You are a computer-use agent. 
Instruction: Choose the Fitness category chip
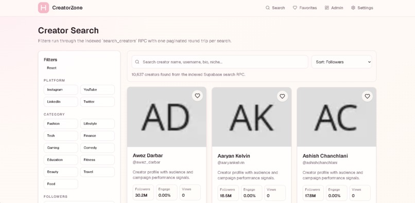[97, 160]
